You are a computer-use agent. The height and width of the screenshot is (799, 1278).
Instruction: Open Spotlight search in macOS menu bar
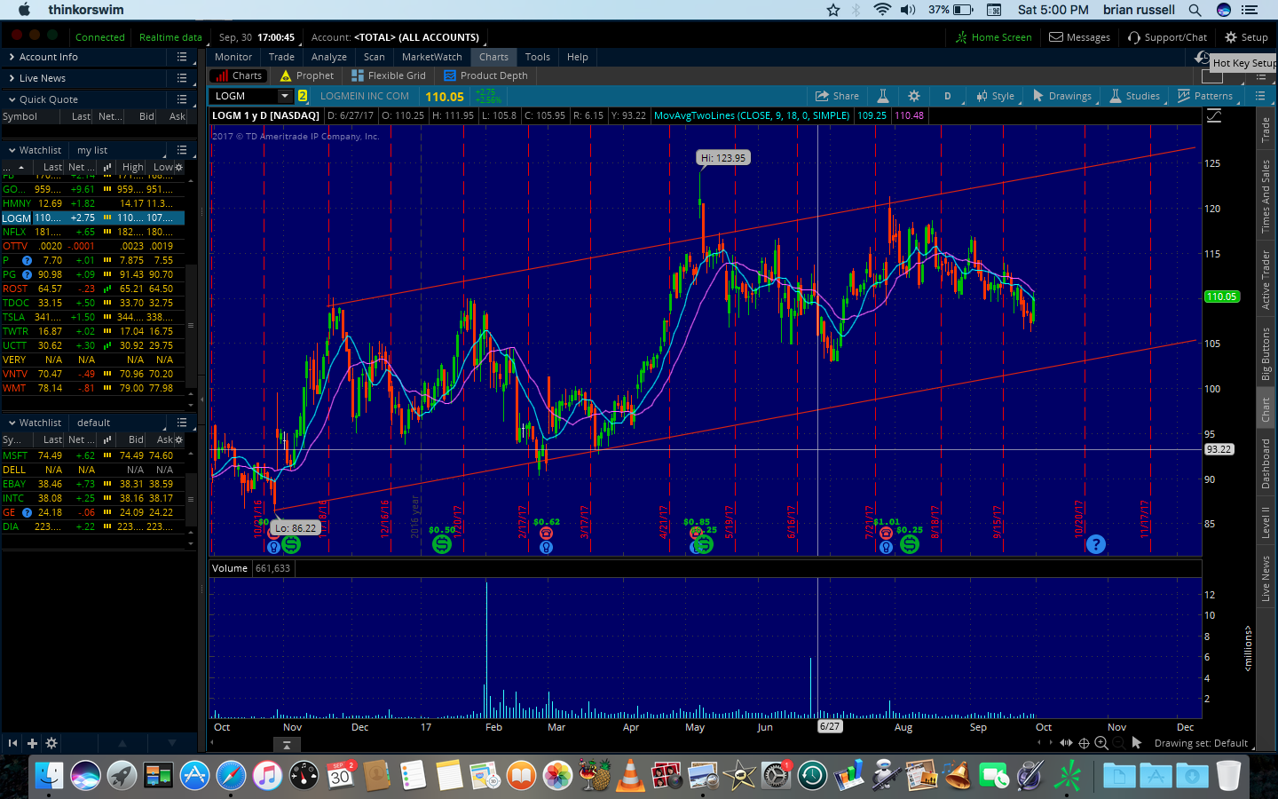click(x=1195, y=10)
